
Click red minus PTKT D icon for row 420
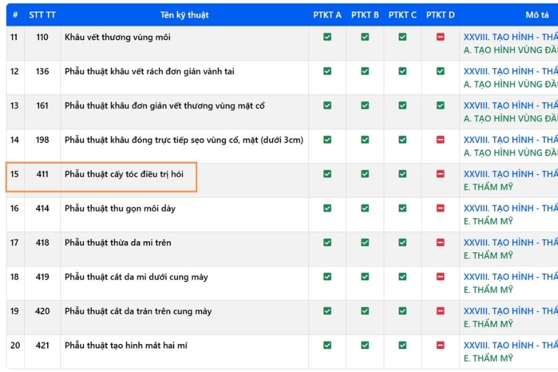[x=440, y=311]
